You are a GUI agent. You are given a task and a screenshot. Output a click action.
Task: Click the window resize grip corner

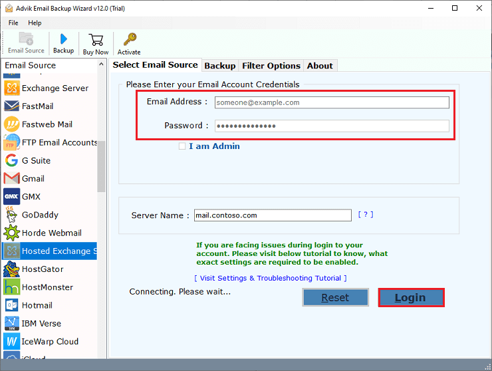coord(487,367)
